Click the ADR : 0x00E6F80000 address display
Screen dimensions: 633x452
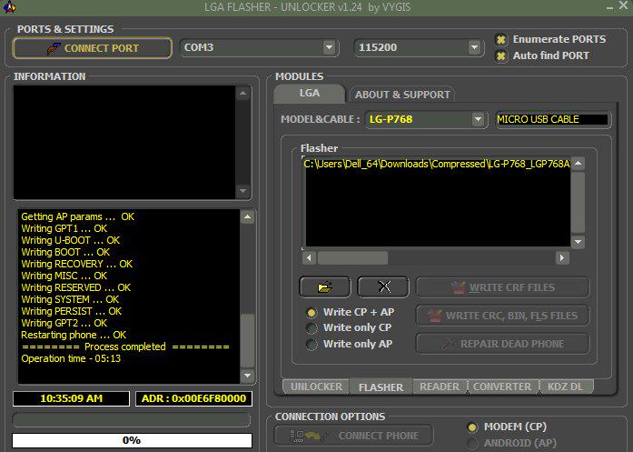[x=193, y=398]
